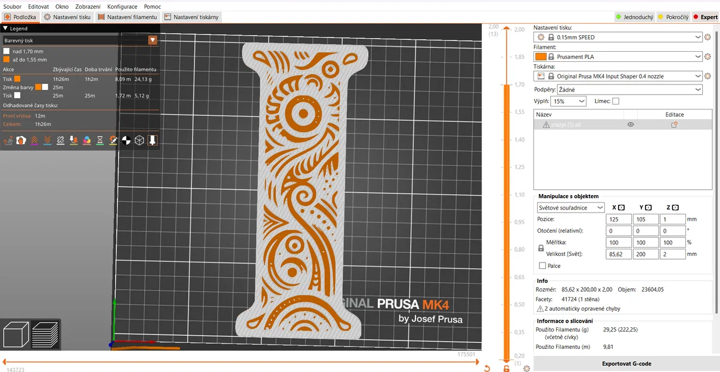Open the Original Prusa MK4 printer dropdown

point(619,76)
